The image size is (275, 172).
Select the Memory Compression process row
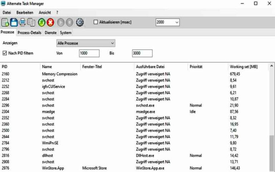(x=134, y=74)
